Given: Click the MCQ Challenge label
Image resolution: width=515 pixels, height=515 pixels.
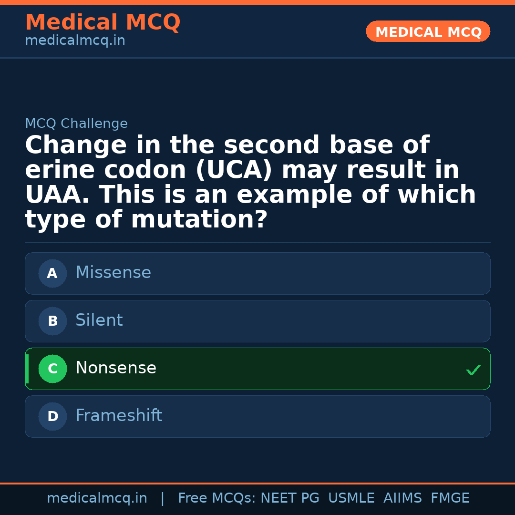Looking at the screenshot, I should (x=76, y=124).
